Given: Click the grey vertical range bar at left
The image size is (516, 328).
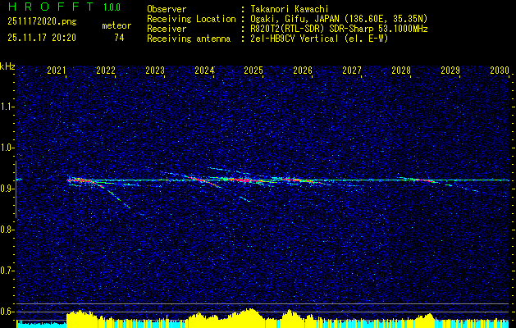Looking at the screenshot, I should [16, 189].
